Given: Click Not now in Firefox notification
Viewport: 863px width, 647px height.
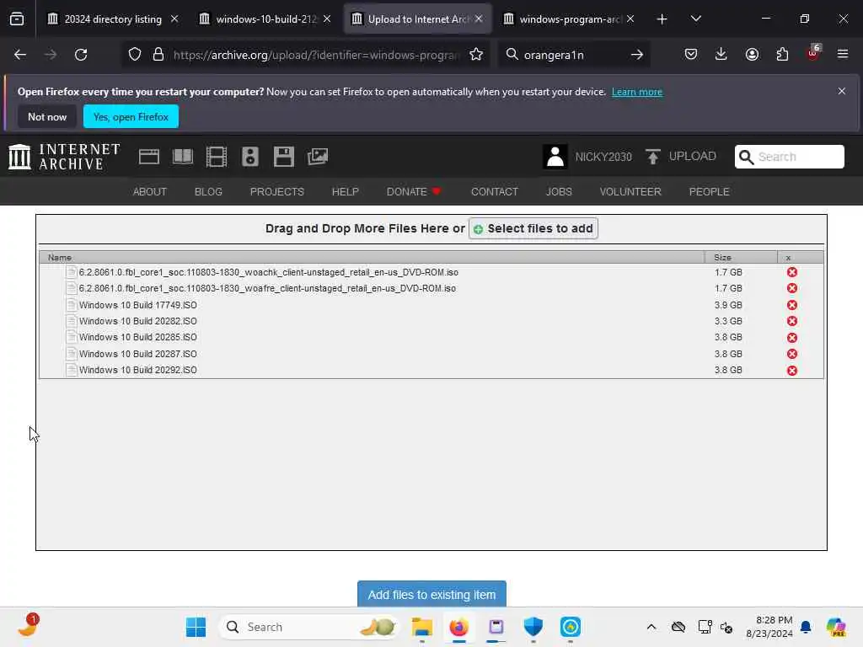Looking at the screenshot, I should point(47,116).
